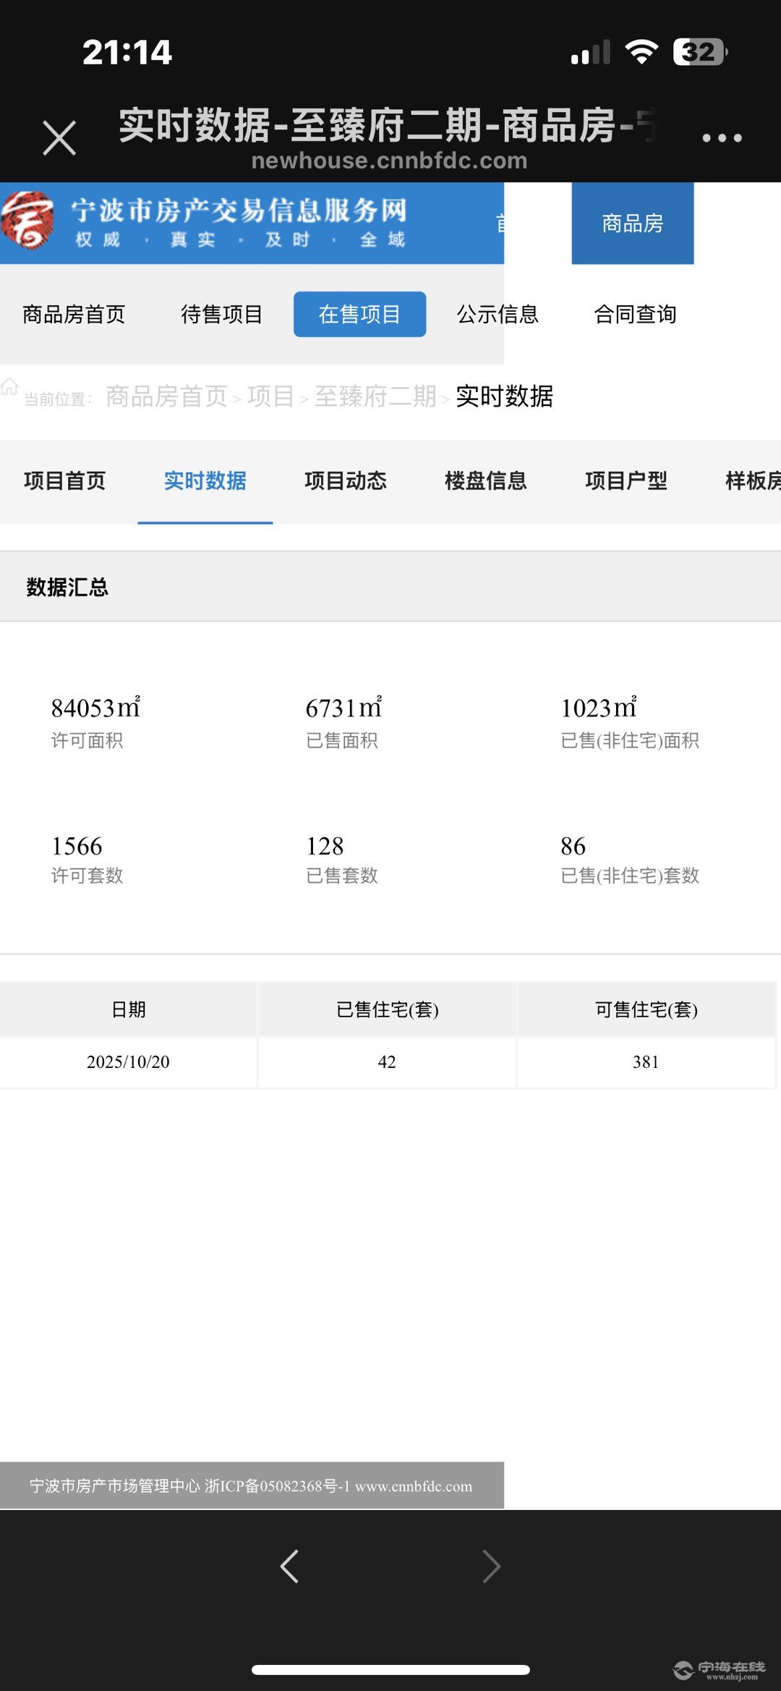Tap the browser back arrow

(x=289, y=1567)
